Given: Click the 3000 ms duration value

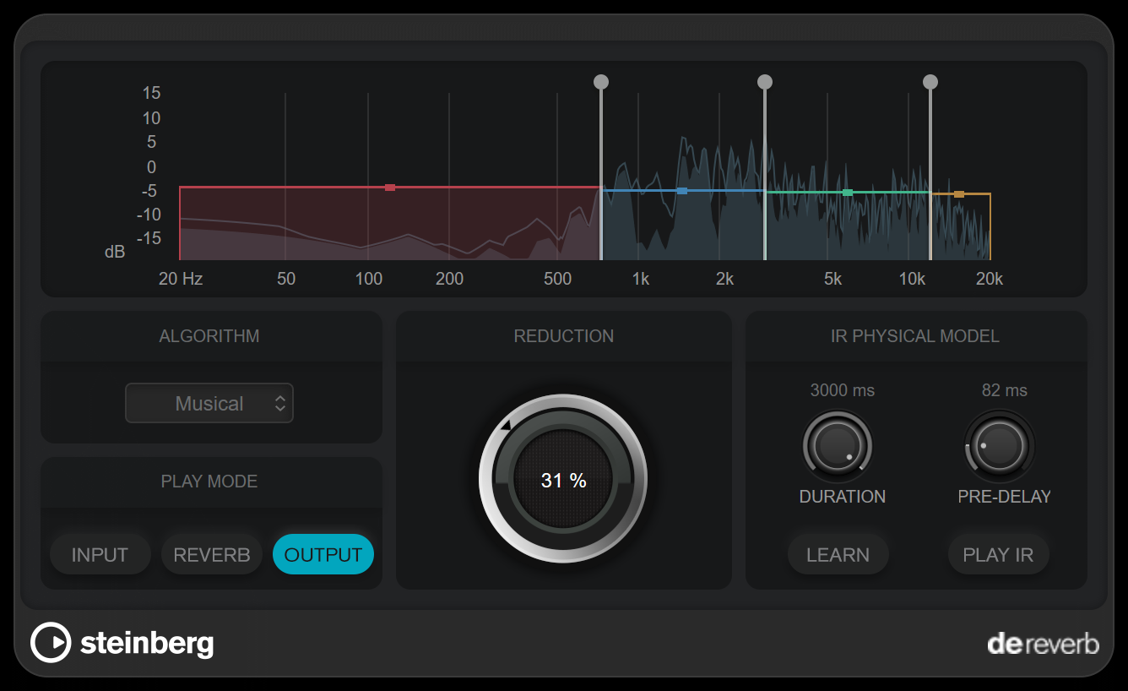Looking at the screenshot, I should pyautogui.click(x=843, y=390).
